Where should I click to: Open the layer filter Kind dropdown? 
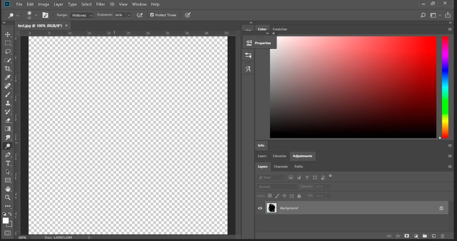271,177
